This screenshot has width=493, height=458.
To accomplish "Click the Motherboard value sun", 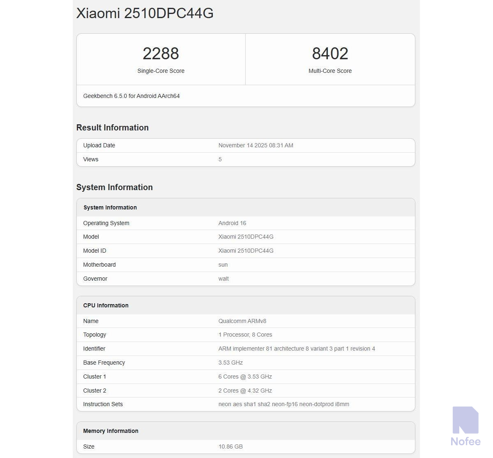I will pos(223,265).
